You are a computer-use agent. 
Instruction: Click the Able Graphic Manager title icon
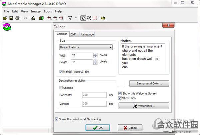tap(4, 4)
